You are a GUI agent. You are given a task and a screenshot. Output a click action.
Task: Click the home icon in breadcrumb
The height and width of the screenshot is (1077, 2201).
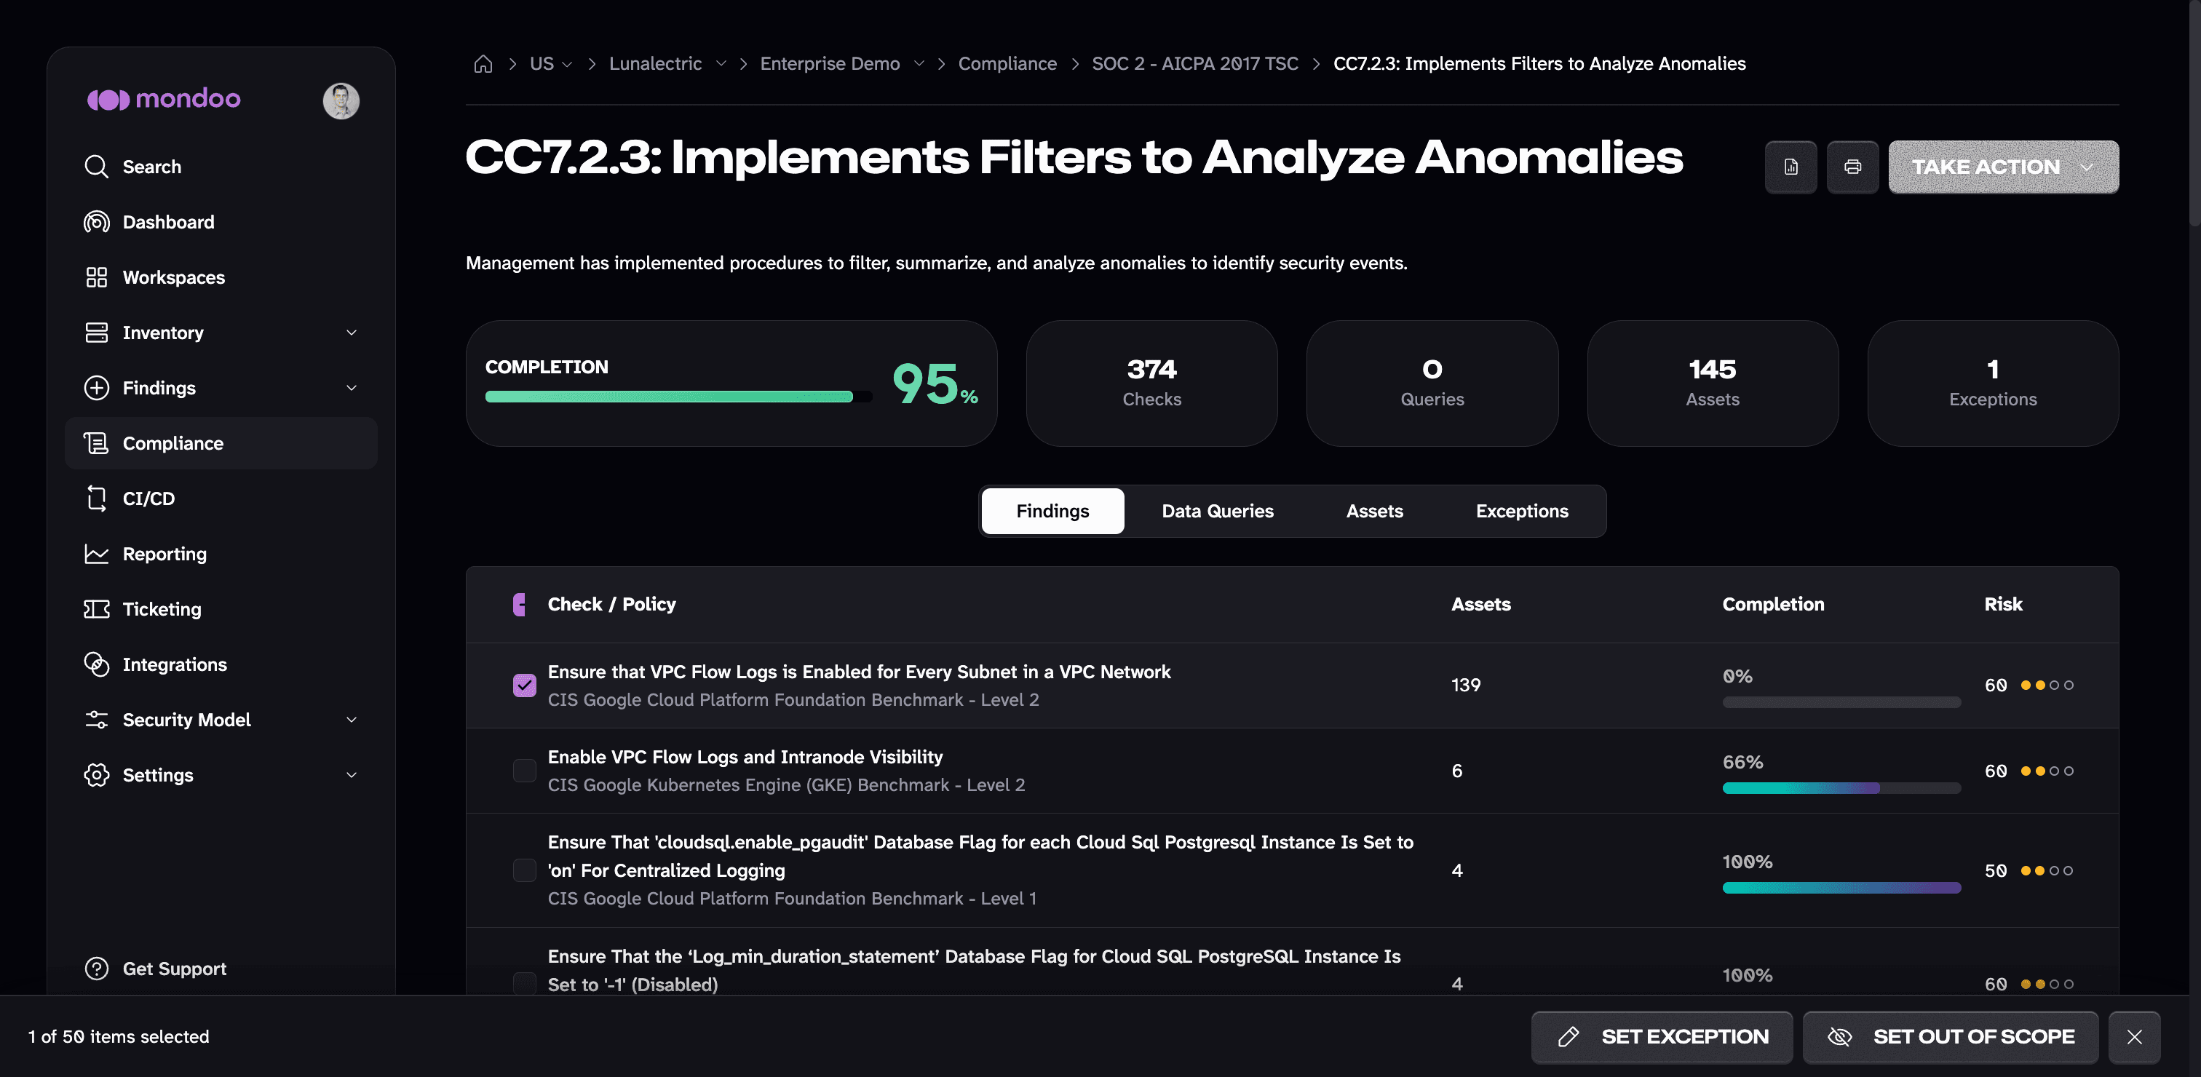coord(483,64)
